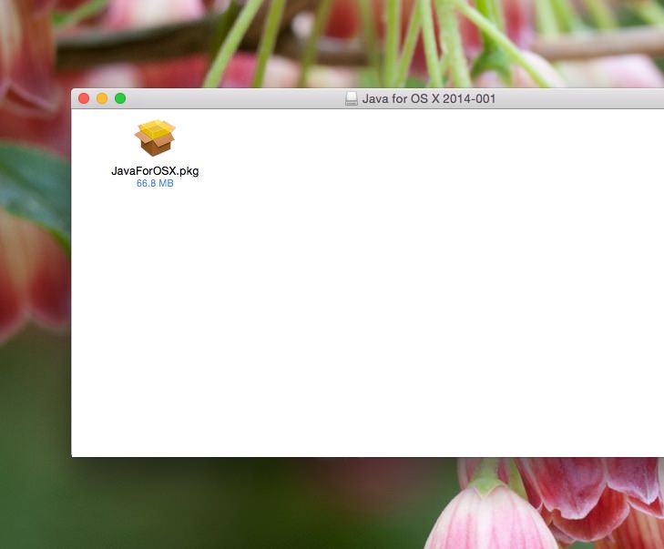The image size is (664, 549).
Task: Minimize the window with the yellow button
Action: click(x=102, y=98)
